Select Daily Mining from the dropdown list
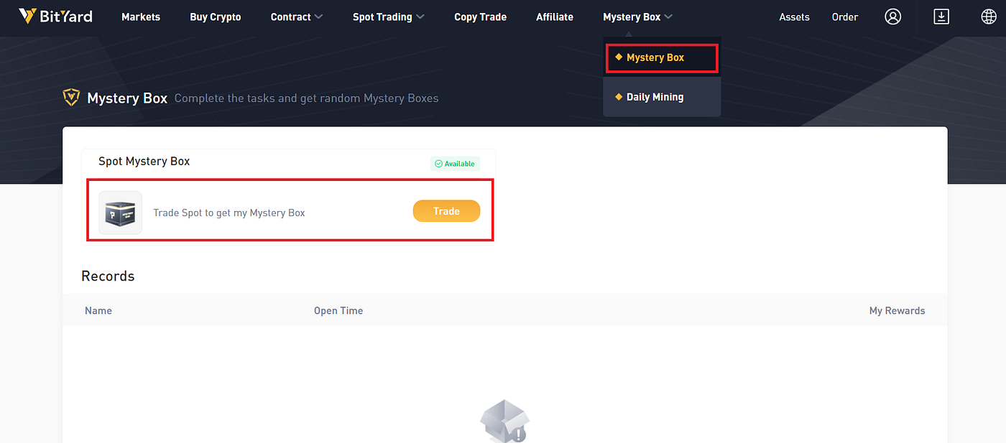The height and width of the screenshot is (443, 1006). point(662,97)
